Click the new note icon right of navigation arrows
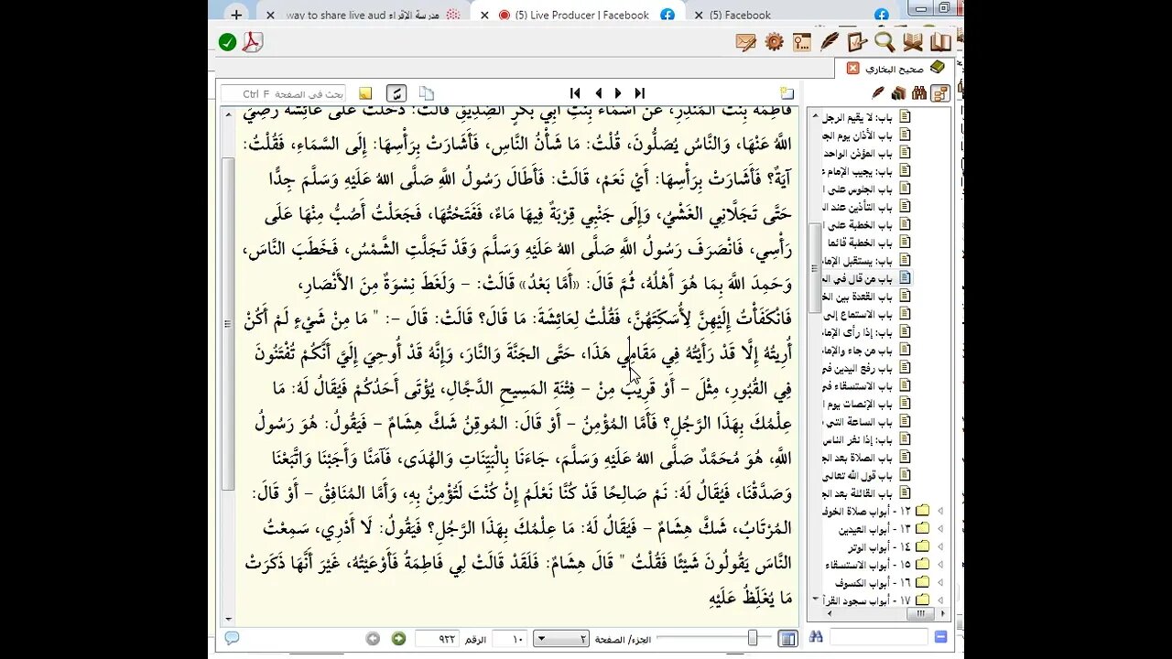 [x=787, y=93]
